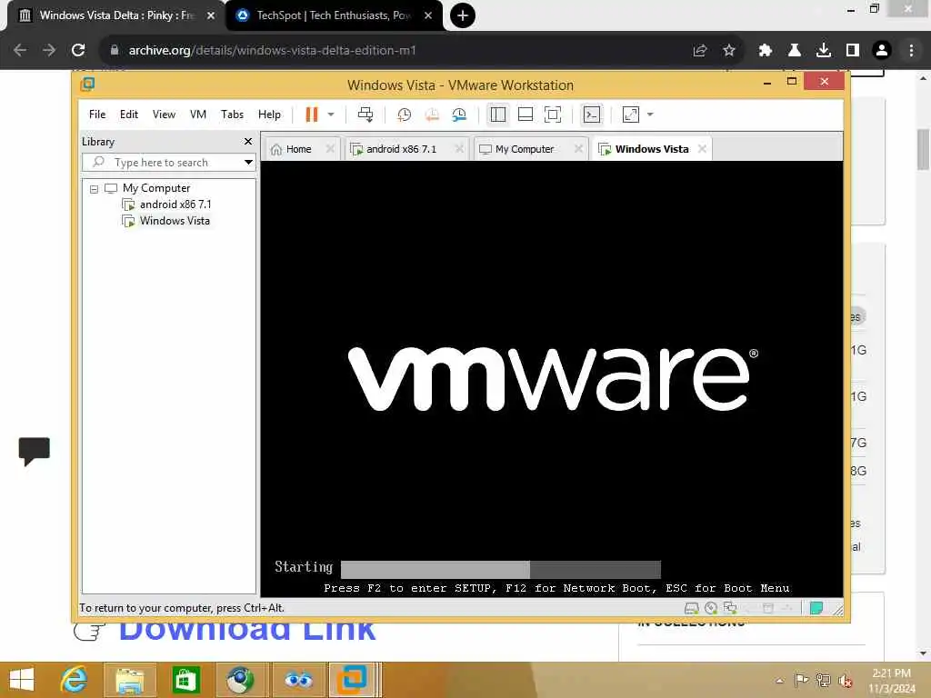Screen dimensions: 931x698
Task: Click the network adapter status icon
Action: (x=730, y=608)
